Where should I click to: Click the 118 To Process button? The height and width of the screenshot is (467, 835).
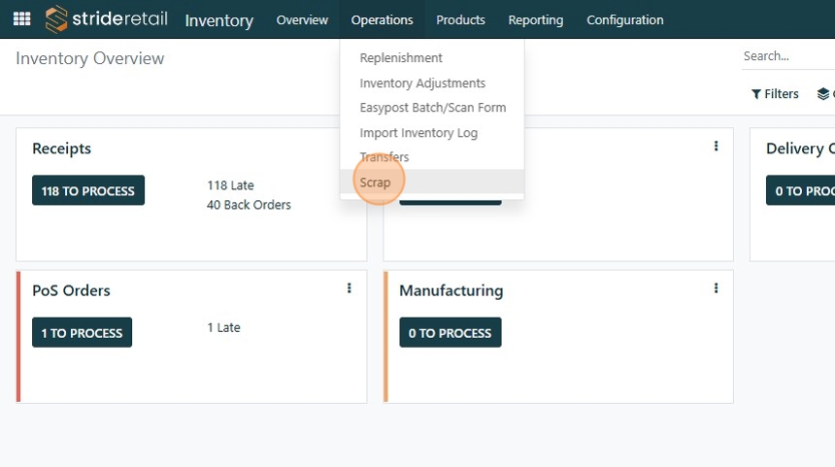(x=88, y=190)
